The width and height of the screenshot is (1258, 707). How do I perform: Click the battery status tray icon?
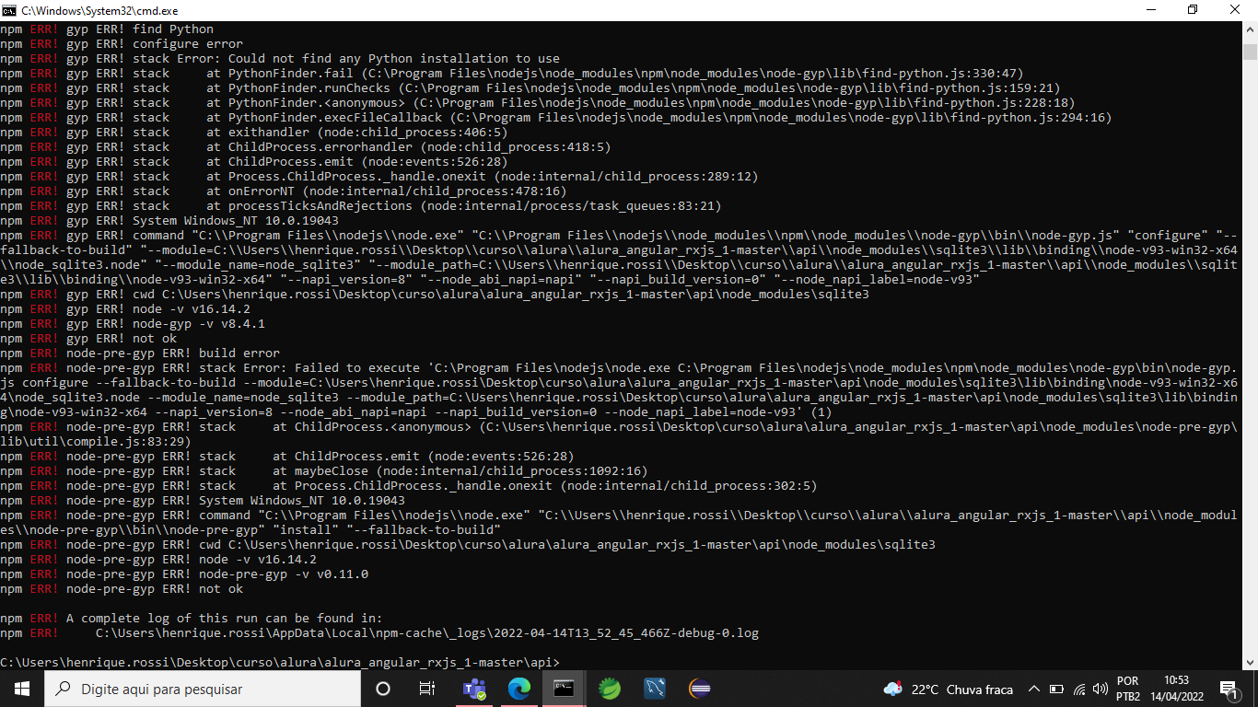coord(1056,689)
